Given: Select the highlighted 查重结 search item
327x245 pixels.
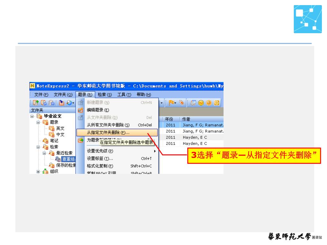Looking at the screenshot, I should click(x=69, y=159).
